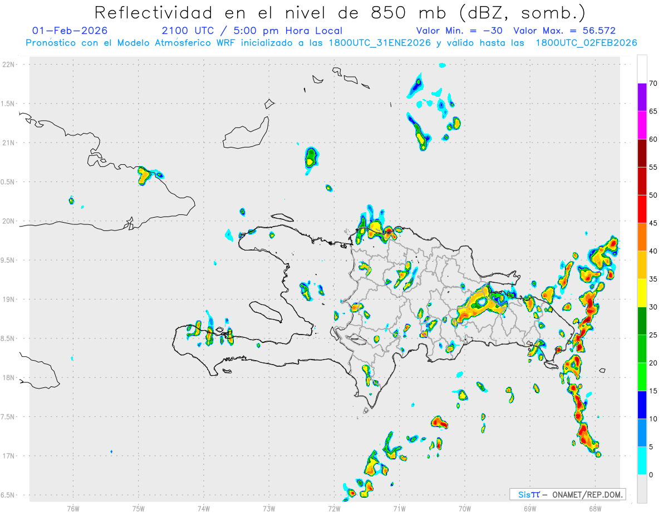Click the colorbar label '5'

click(x=651, y=447)
